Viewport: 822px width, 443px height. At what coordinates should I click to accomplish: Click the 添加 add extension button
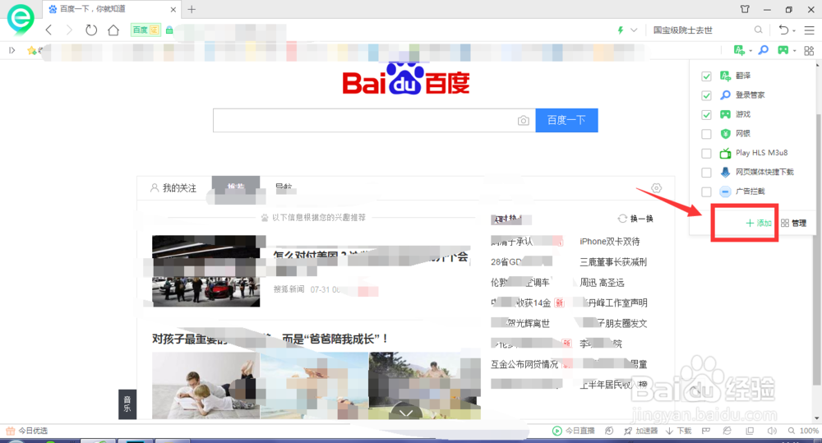pos(759,224)
